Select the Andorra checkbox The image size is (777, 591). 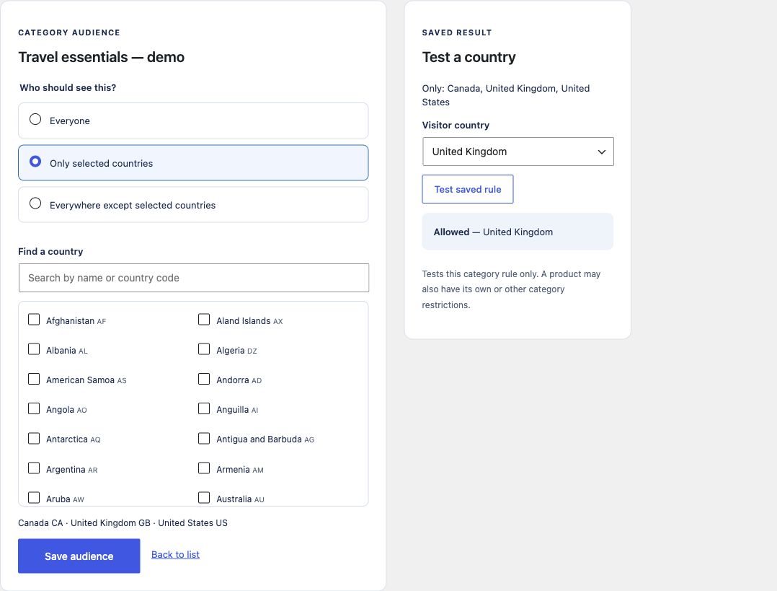tap(204, 379)
